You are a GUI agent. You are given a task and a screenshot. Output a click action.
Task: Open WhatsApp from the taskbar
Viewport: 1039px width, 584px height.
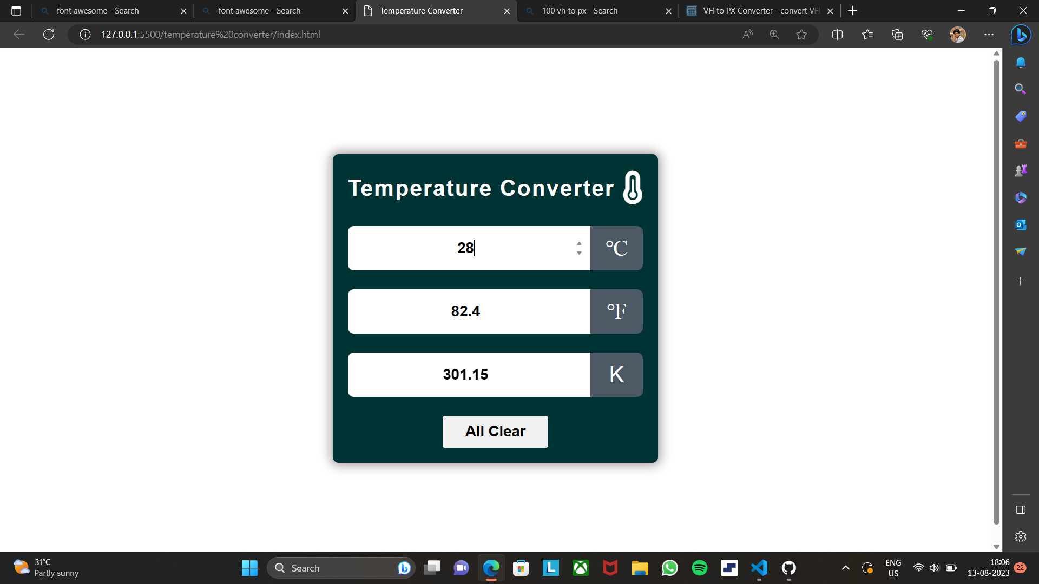coord(669,568)
